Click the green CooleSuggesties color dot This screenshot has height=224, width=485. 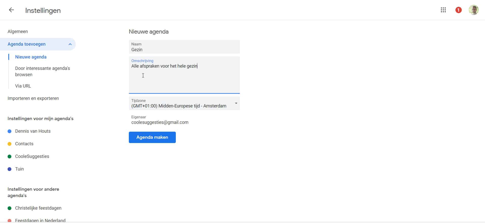coord(10,156)
